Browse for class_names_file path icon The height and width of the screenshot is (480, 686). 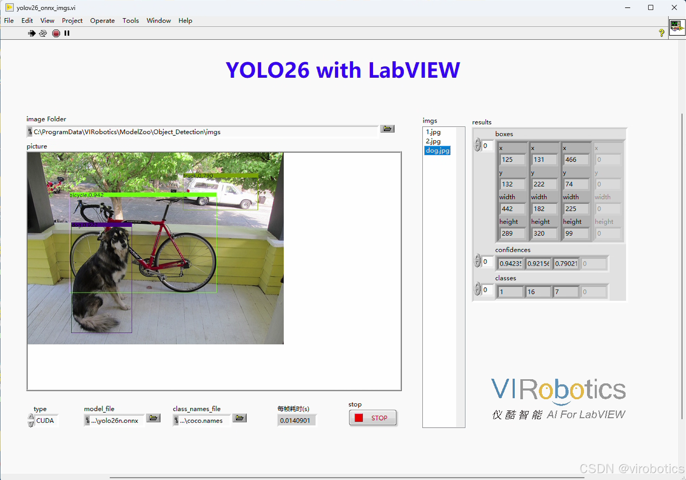(239, 418)
